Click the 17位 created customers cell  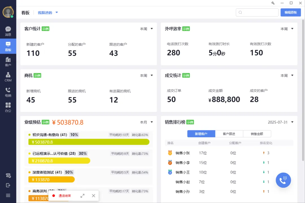pos(203,153)
